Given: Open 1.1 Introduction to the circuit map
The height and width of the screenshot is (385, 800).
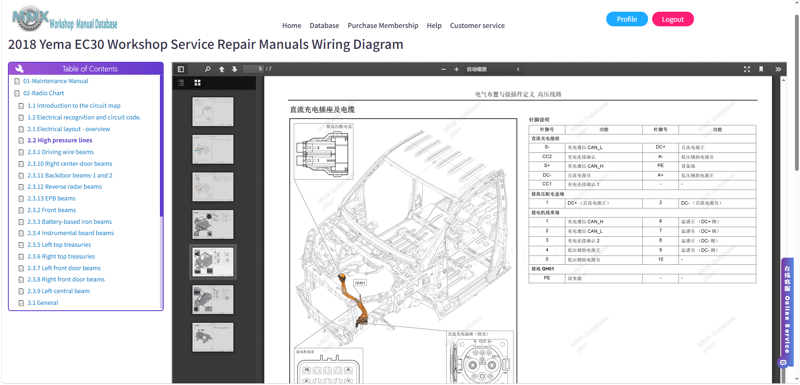Looking at the screenshot, I should pos(74,106).
